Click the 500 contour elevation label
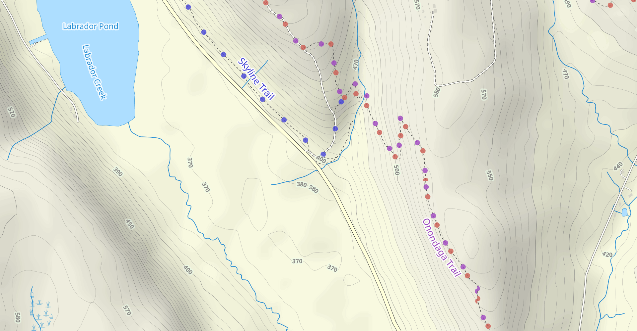This screenshot has width=637, height=331. pyautogui.click(x=396, y=170)
